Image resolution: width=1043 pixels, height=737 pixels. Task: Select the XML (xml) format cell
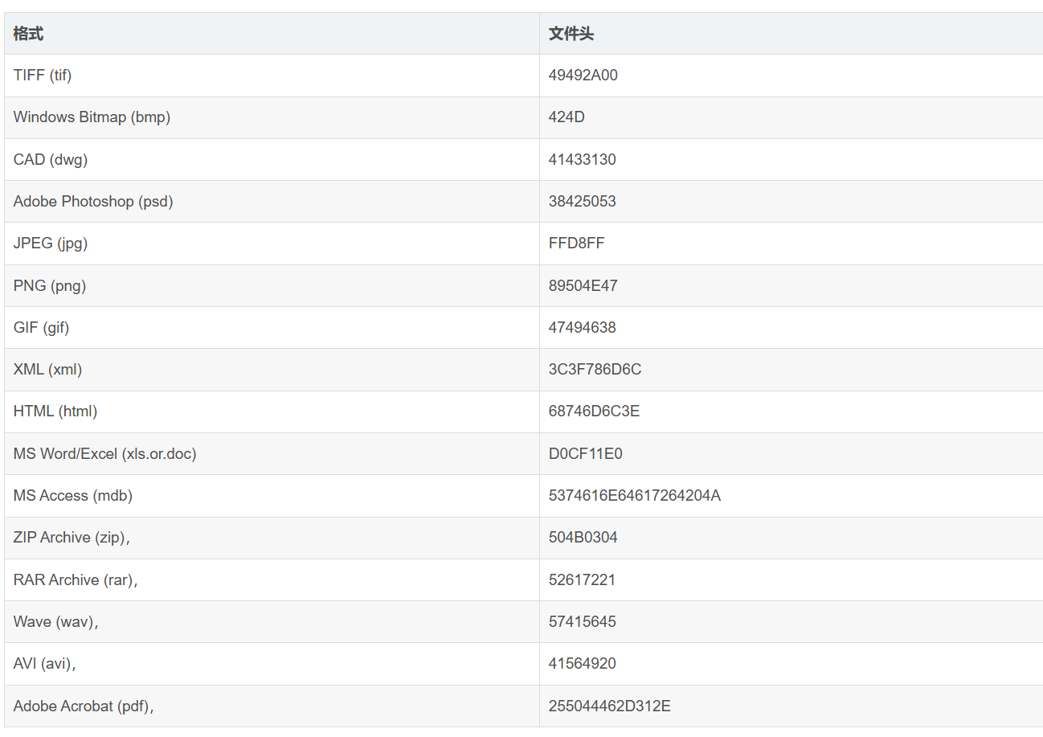47,370
